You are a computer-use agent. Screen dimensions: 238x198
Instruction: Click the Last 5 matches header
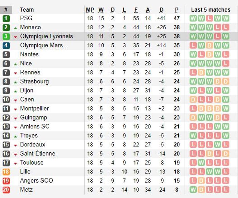pyautogui.click(x=211, y=10)
